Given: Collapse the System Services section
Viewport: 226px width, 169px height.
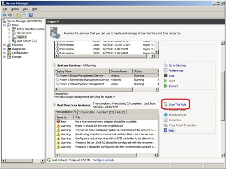Looking at the screenshot, I should [x=54, y=65].
